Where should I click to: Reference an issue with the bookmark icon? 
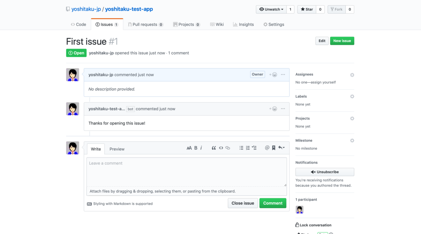click(273, 148)
